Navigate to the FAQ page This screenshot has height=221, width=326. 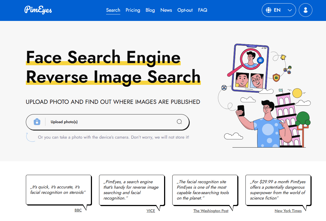pyautogui.click(x=203, y=10)
